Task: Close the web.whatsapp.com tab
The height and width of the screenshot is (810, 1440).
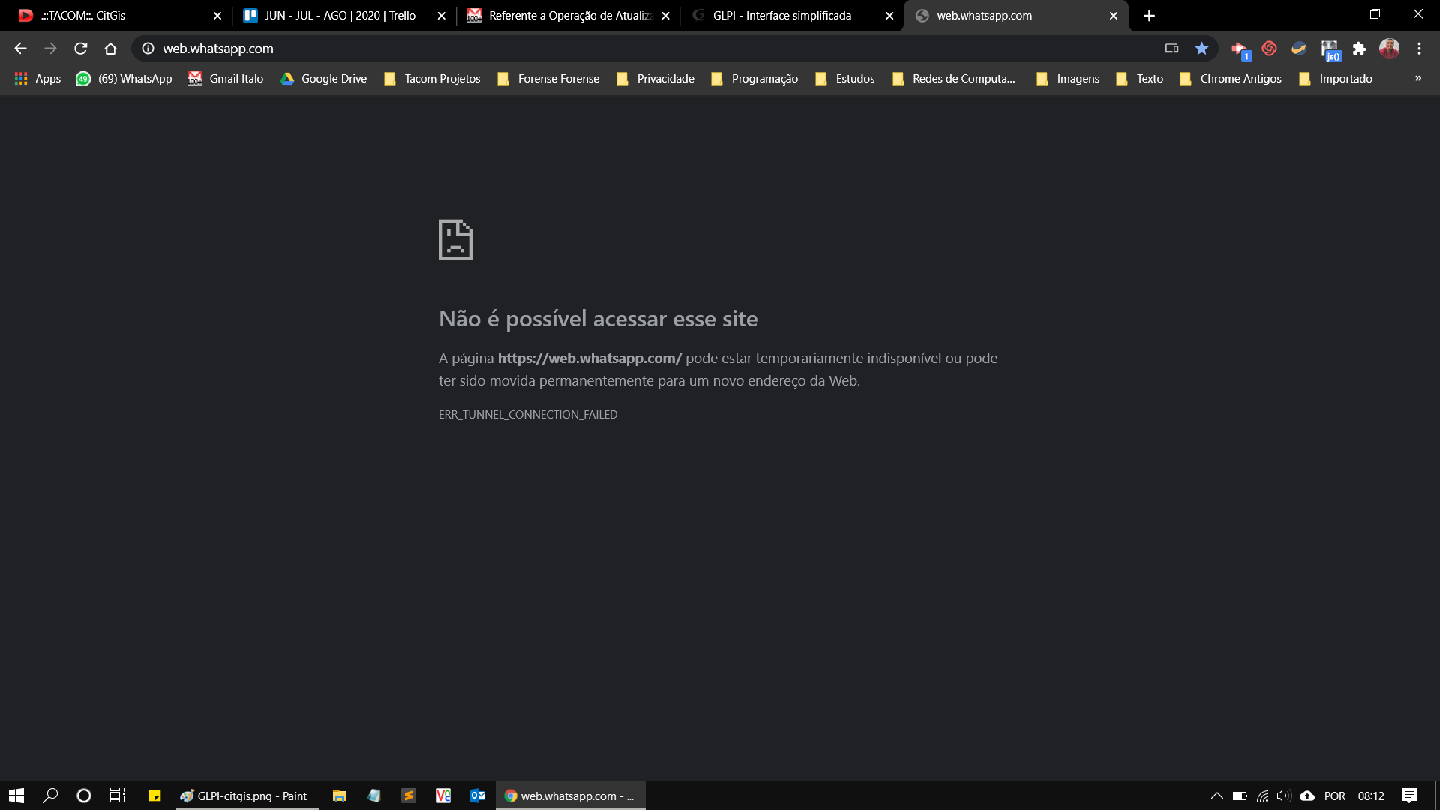Action: click(1113, 16)
